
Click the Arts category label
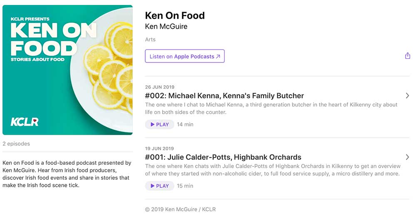point(150,40)
